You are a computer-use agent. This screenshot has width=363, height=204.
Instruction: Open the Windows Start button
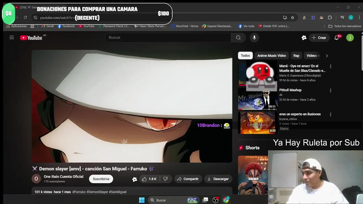click(142, 200)
